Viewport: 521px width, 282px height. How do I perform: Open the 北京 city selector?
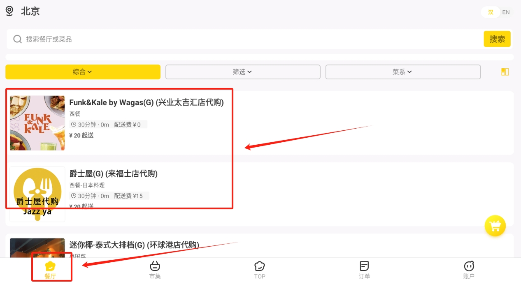30,11
